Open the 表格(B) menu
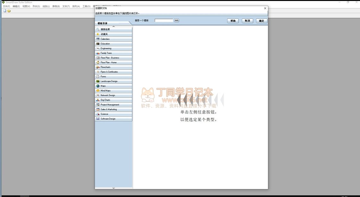 pyautogui.click(x=56, y=6)
